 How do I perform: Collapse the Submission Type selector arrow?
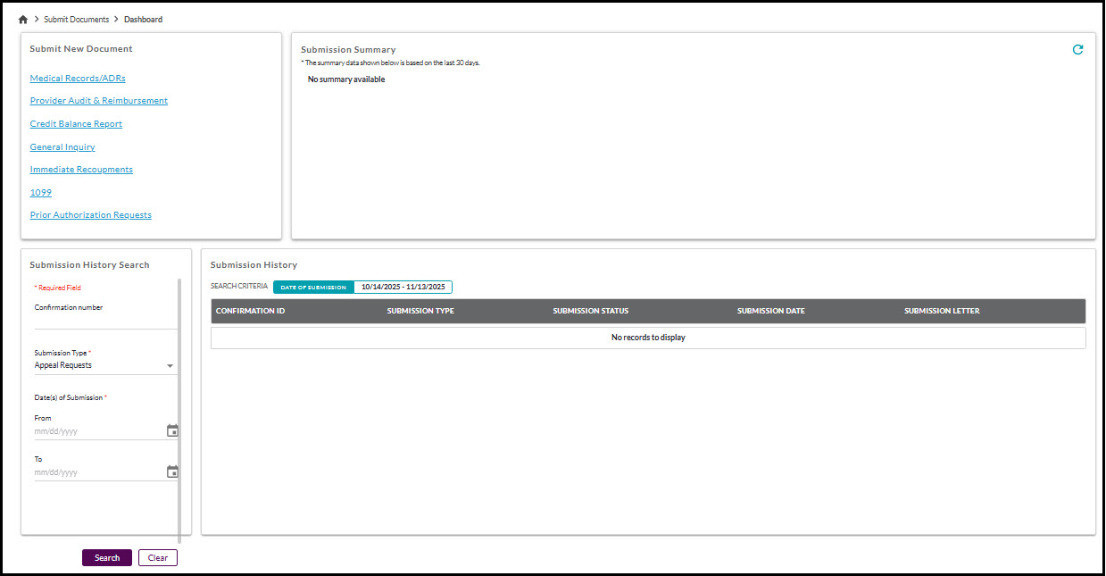[x=170, y=366]
